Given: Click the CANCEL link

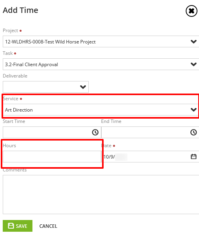Looking at the screenshot, I should point(48,226).
